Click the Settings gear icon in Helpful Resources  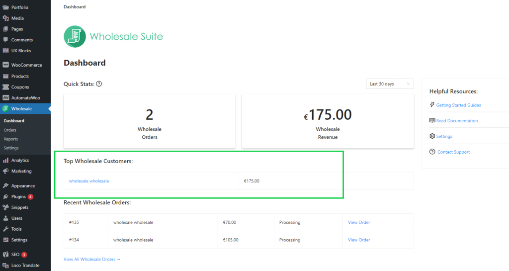(x=432, y=136)
